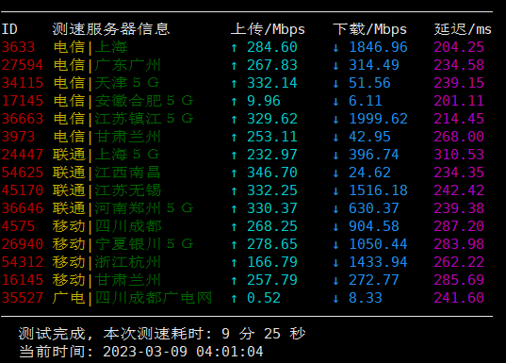Click upload speed 346.70
This screenshot has width=506, height=363.
pyautogui.click(x=272, y=173)
